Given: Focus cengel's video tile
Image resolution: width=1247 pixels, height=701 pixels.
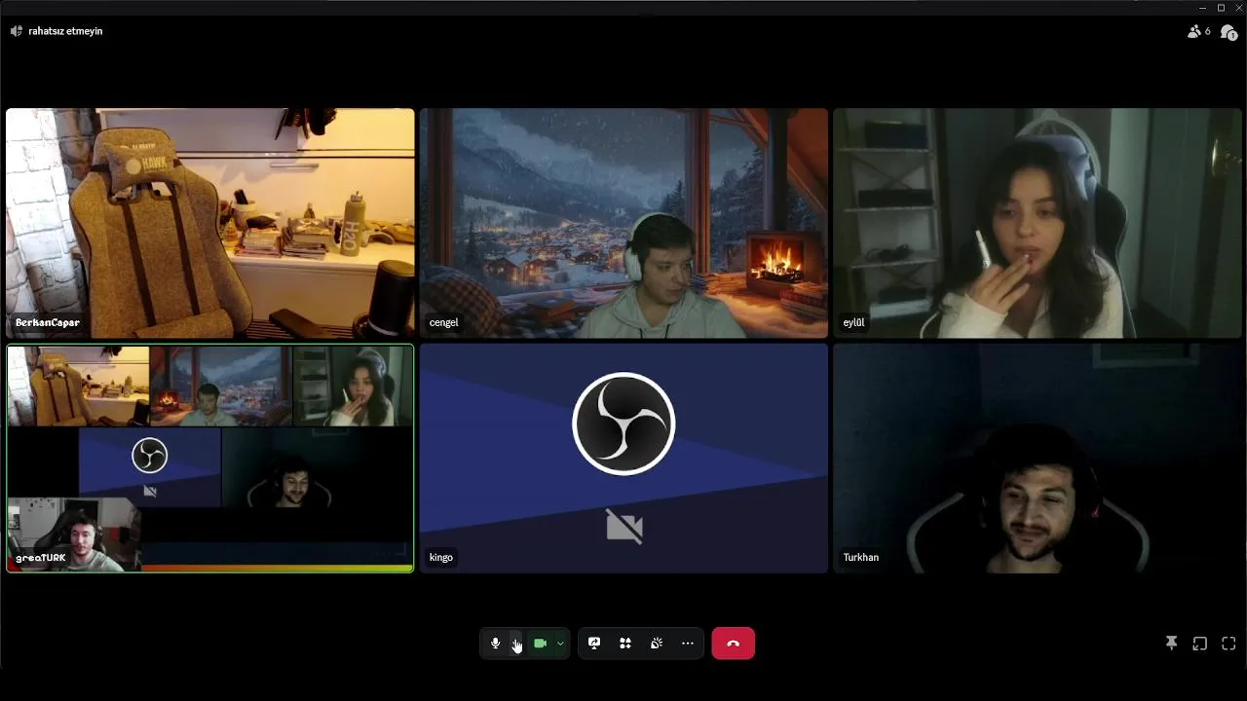Looking at the screenshot, I should (x=623, y=223).
